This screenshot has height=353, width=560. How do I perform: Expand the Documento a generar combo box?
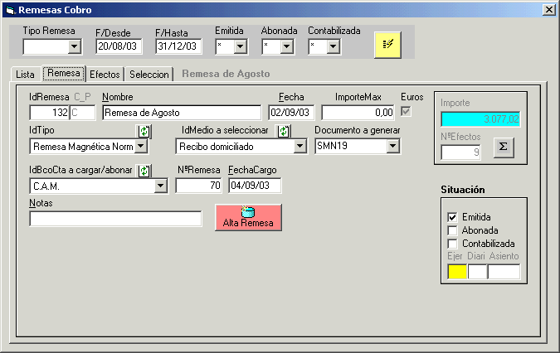coord(393,147)
